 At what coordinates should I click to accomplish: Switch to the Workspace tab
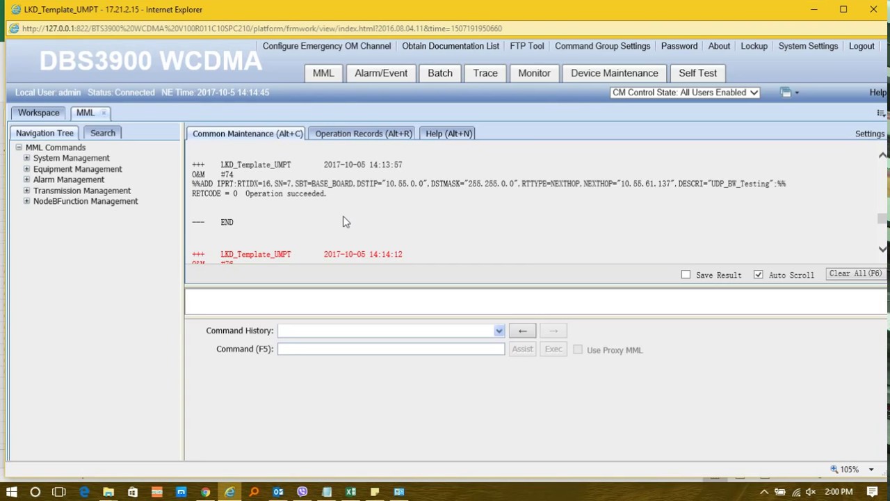coord(38,113)
